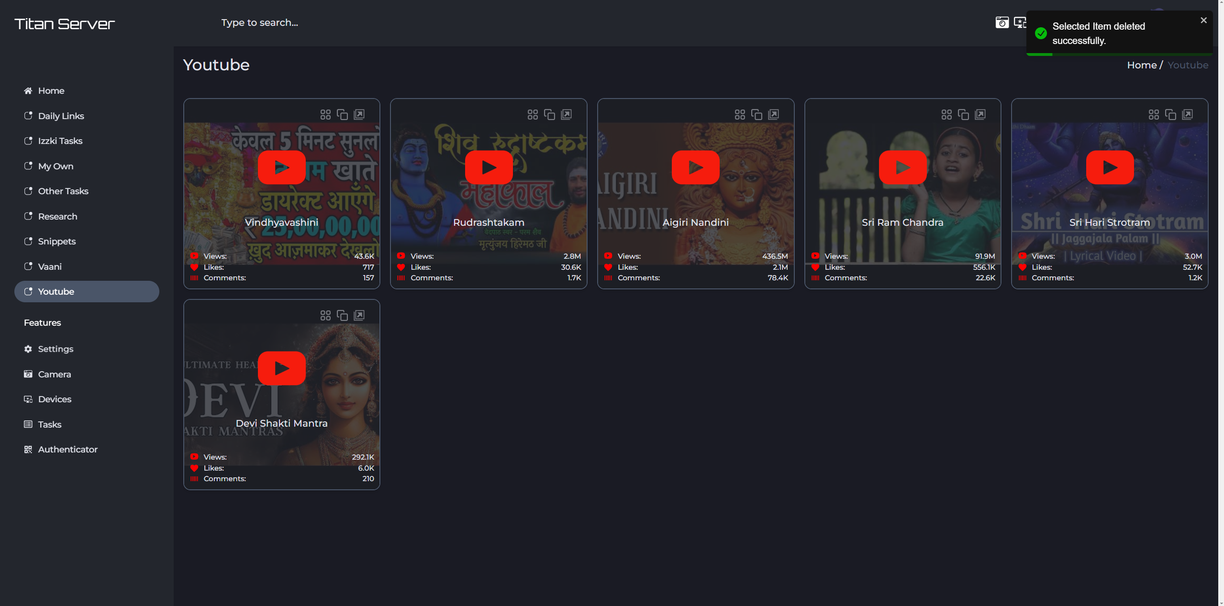Click the copy icon on Sri Hari Strotram card

(x=1170, y=114)
